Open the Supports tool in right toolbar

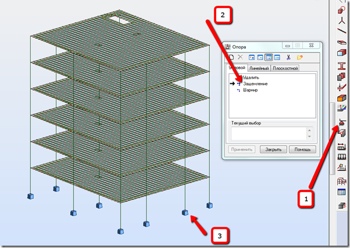point(341,122)
